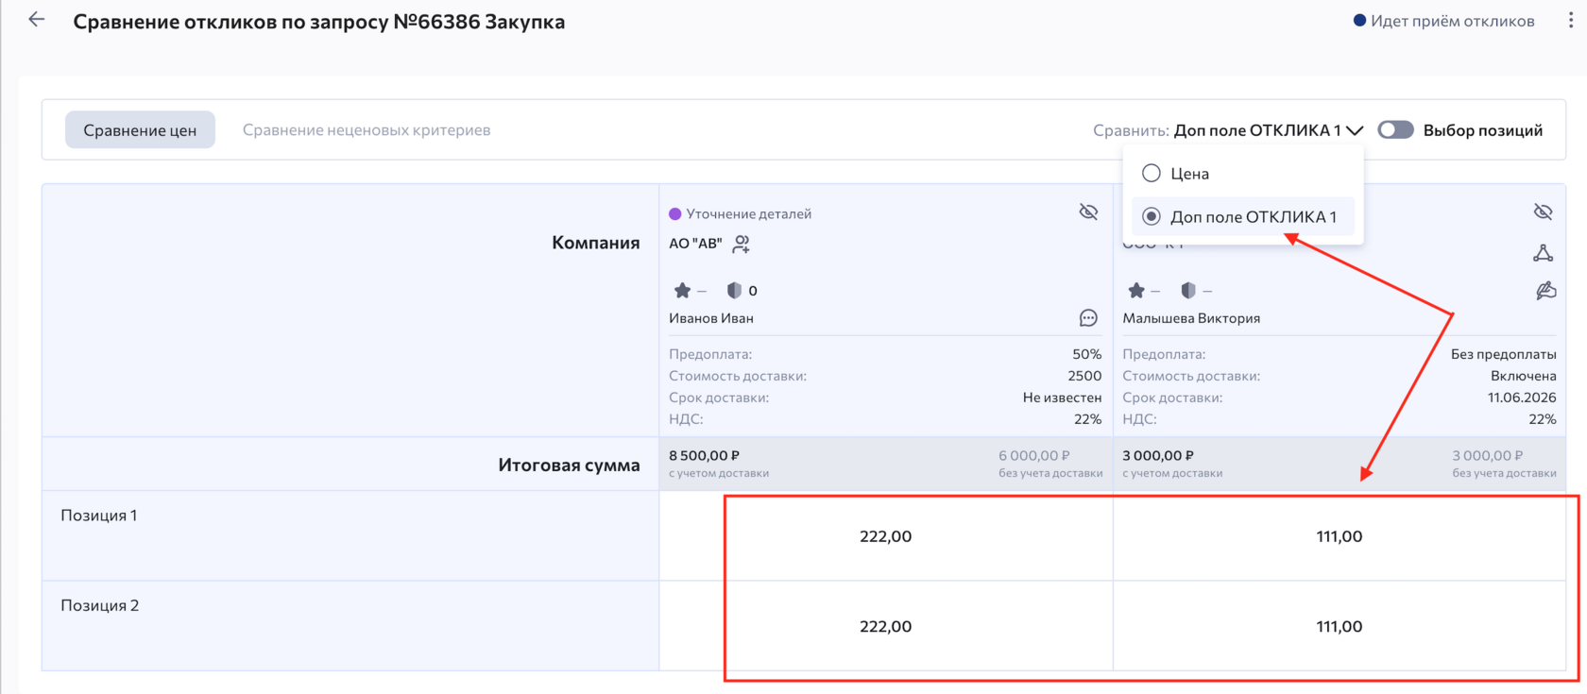1587x694 pixels.
Task: Click the 3 000,00 ₽ sum with delivery
Action: (x=1158, y=455)
